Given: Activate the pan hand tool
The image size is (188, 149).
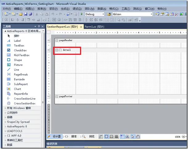Looking at the screenshot, I should (x=138, y=136).
